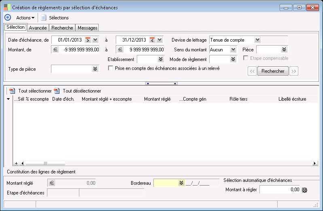
Task: Sort by % escompte column header
Action: point(37,99)
